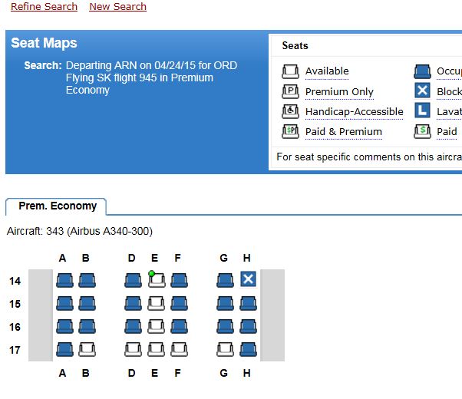Click occupied window seat 17H
462x399 pixels.
pyautogui.click(x=248, y=350)
